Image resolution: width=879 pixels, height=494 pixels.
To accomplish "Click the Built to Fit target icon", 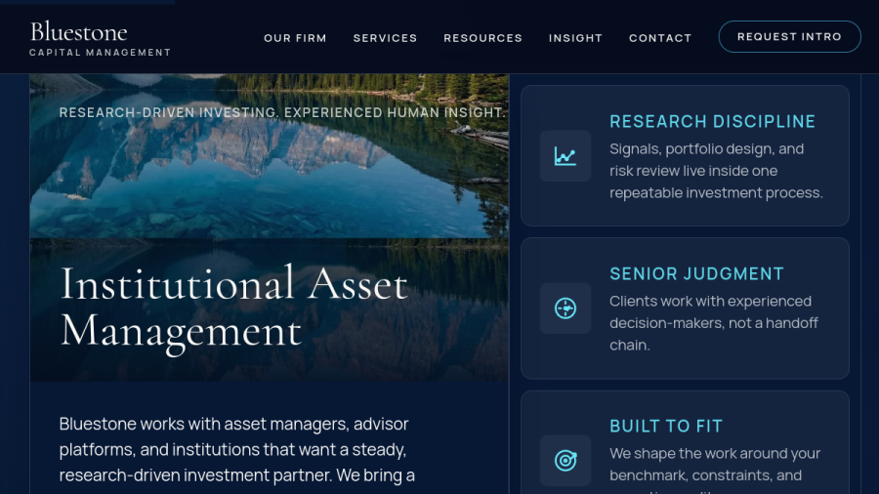I will coord(565,461).
